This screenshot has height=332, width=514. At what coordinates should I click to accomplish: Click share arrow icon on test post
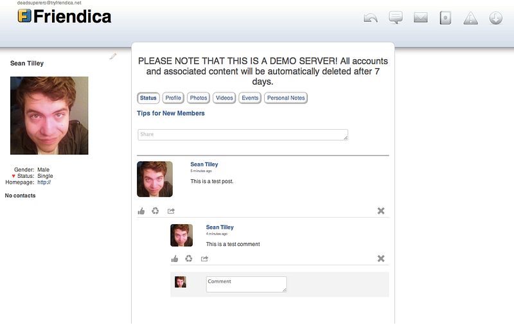coord(171,211)
